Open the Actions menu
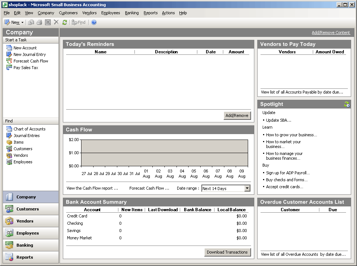357x266 pixels. (x=168, y=13)
